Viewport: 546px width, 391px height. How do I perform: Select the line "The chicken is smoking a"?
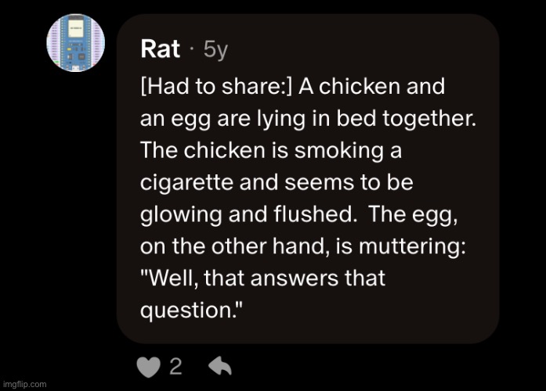coord(271,150)
